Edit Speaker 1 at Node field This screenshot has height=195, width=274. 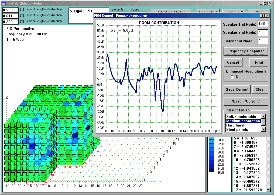(x=263, y=24)
